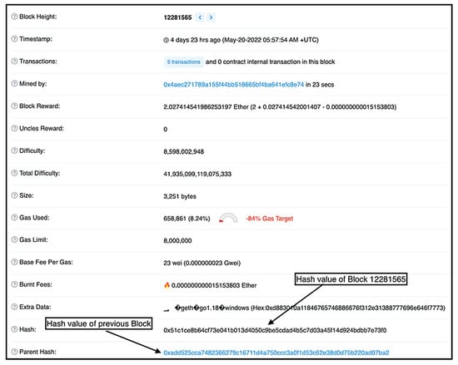The height and width of the screenshot is (365, 458).
Task: Click the gas usage gauge indicator
Action: click(228, 218)
